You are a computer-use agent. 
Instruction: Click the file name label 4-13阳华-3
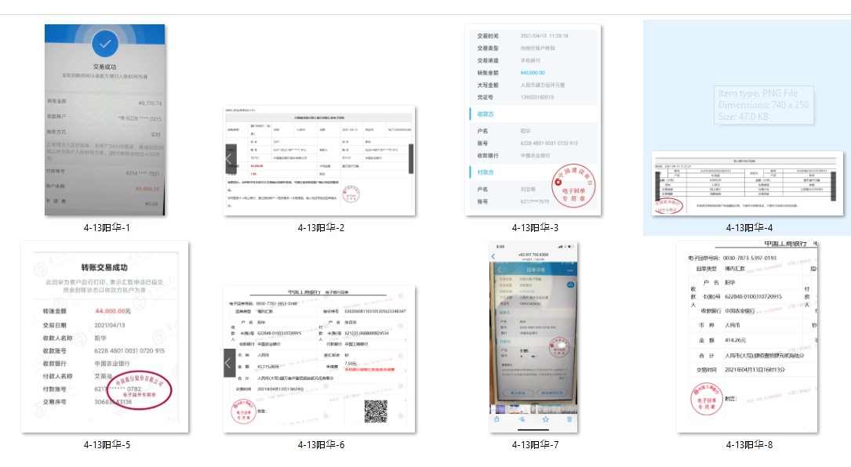(534, 228)
